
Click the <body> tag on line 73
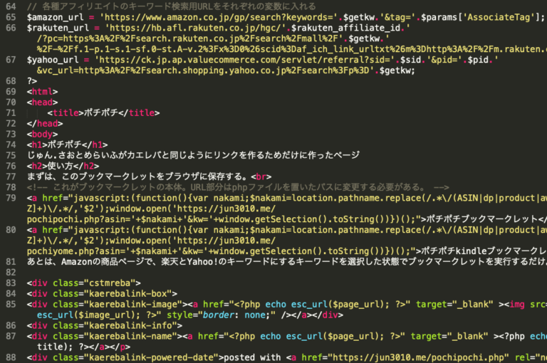point(42,135)
